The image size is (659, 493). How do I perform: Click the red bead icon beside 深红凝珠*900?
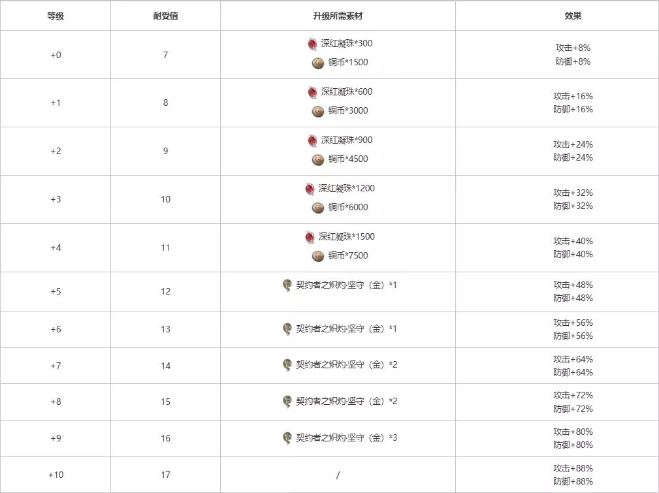point(312,140)
